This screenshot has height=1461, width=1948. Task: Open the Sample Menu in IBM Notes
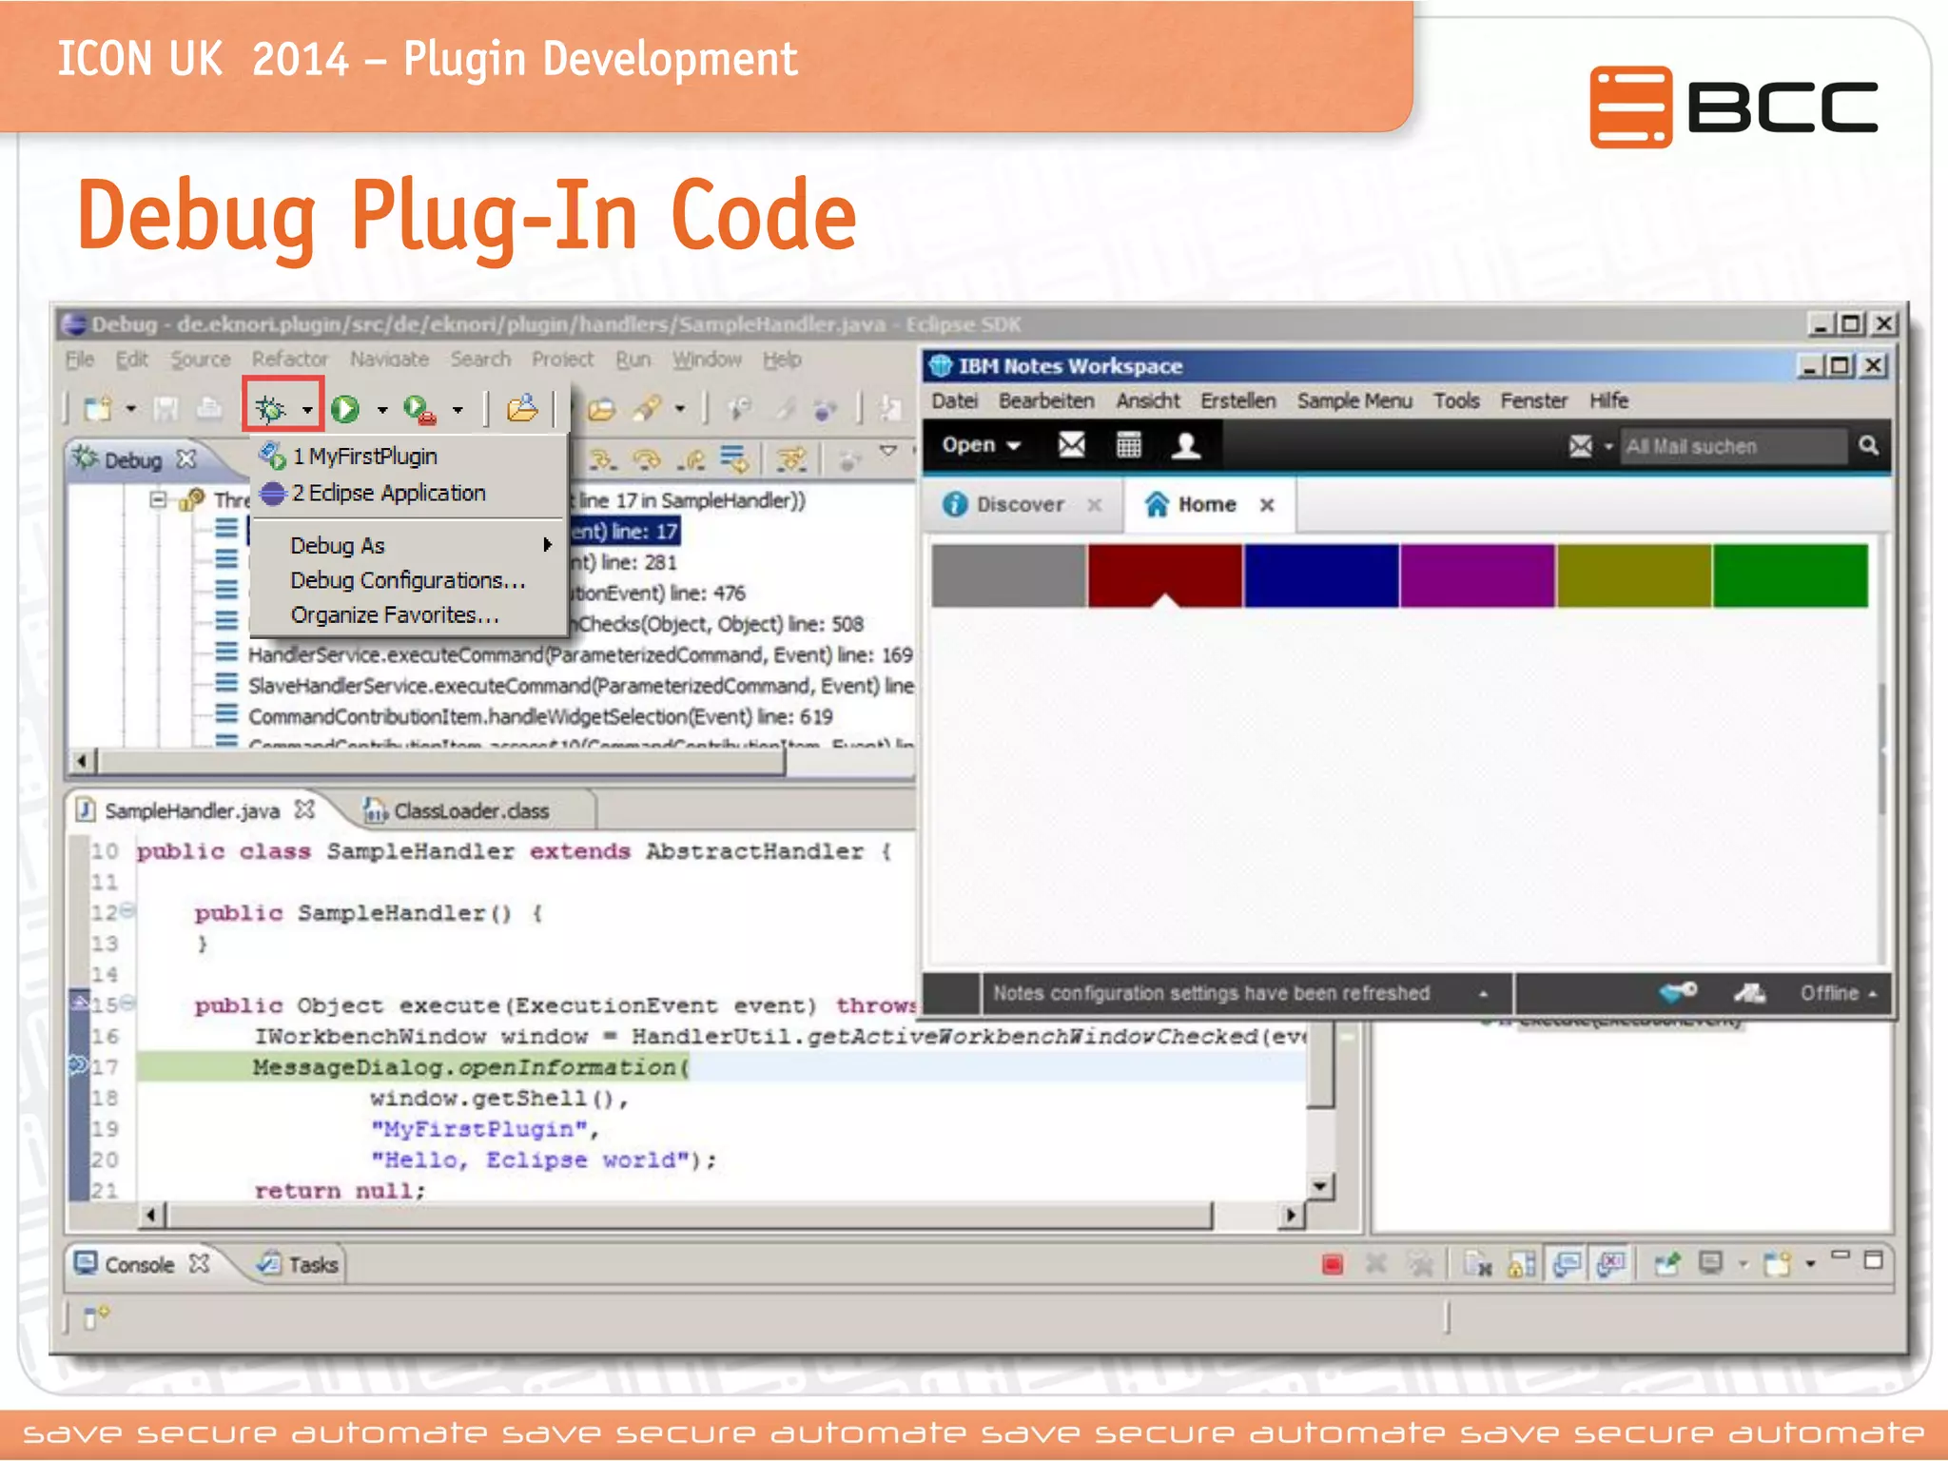click(1354, 401)
